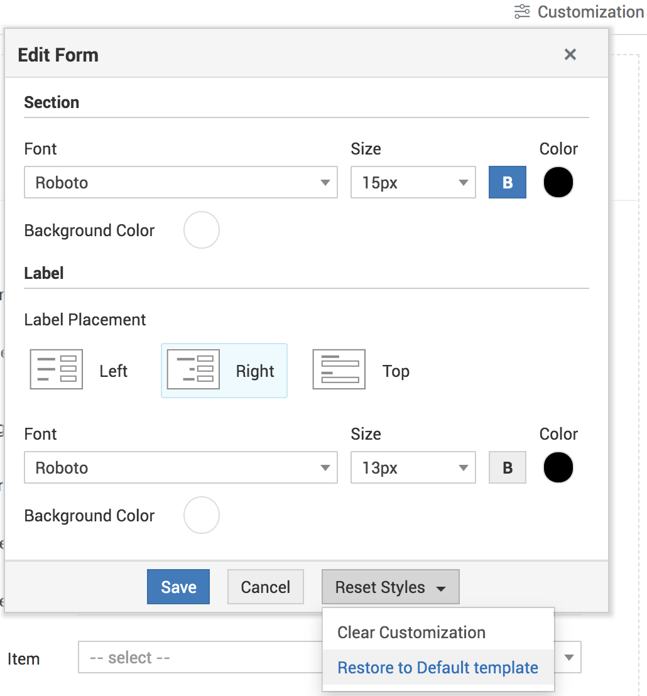Pick the Label font color swatch
This screenshot has width=647, height=696.
click(558, 468)
